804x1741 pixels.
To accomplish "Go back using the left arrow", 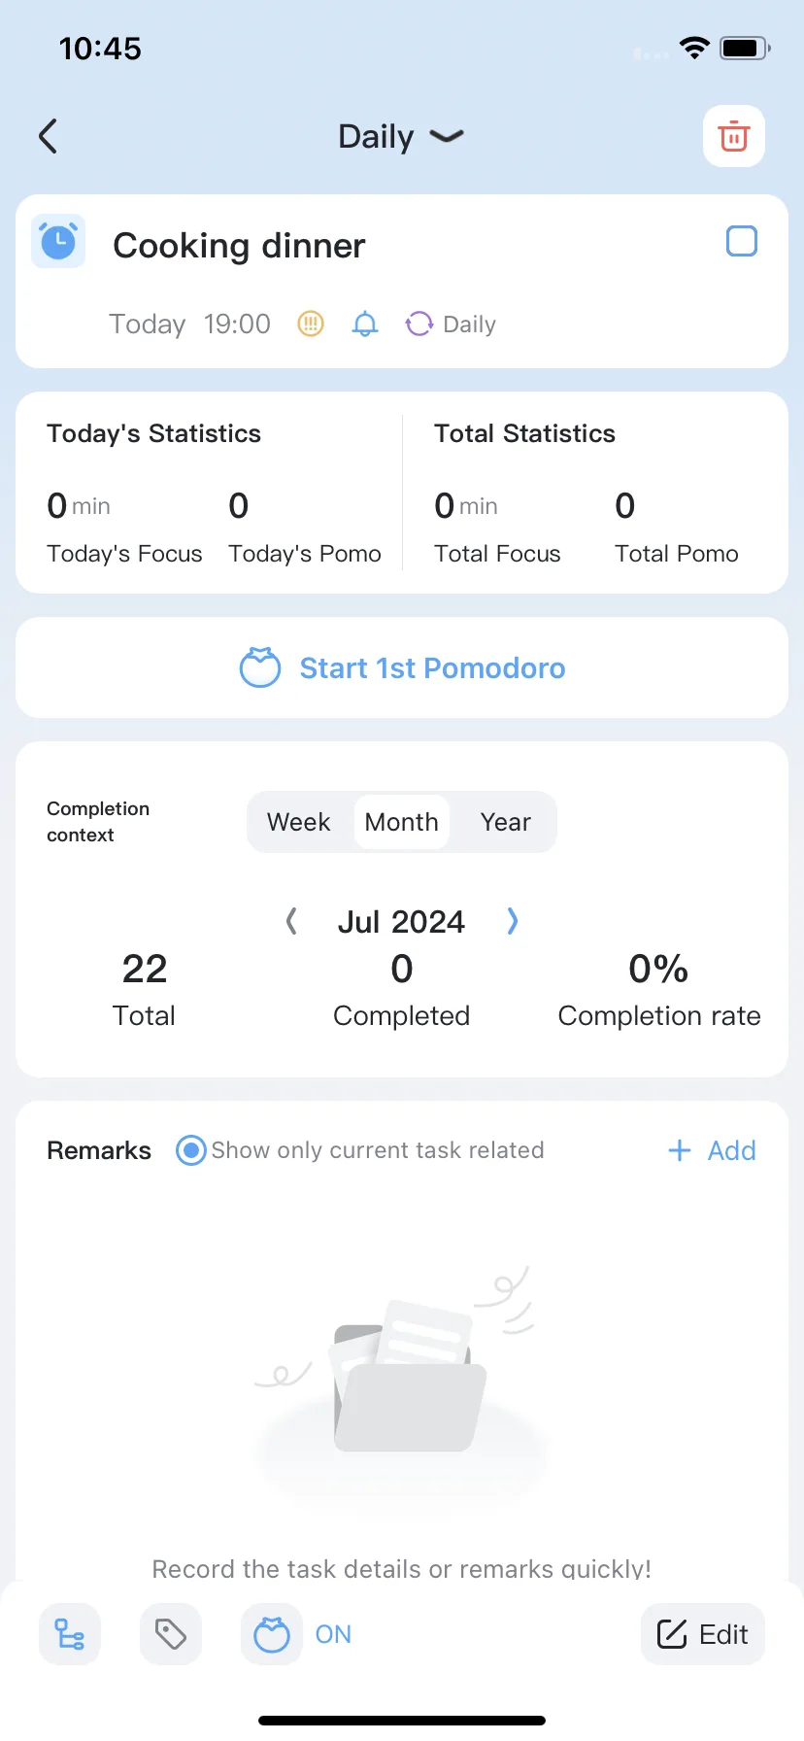I will tap(48, 136).
